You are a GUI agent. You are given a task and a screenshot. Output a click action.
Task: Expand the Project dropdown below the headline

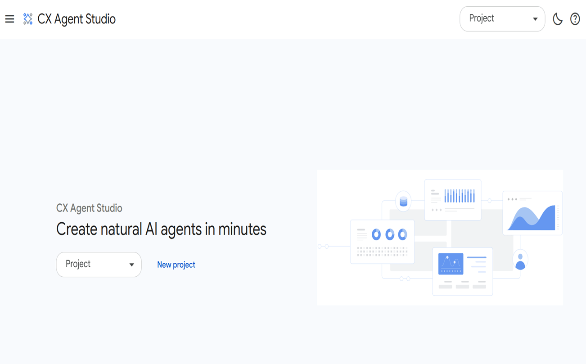click(x=92, y=265)
